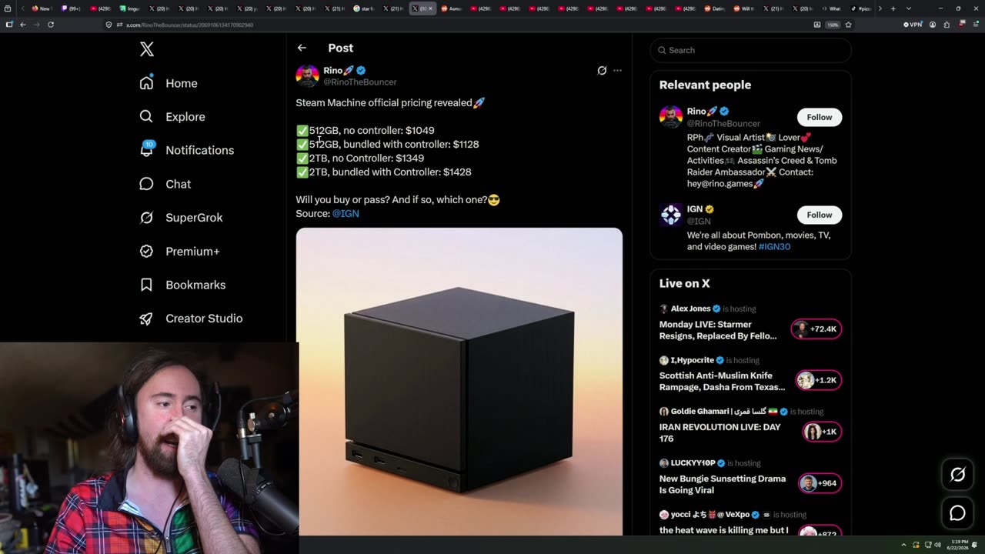Launch SuperGrok from the sidebar

pyautogui.click(x=181, y=218)
